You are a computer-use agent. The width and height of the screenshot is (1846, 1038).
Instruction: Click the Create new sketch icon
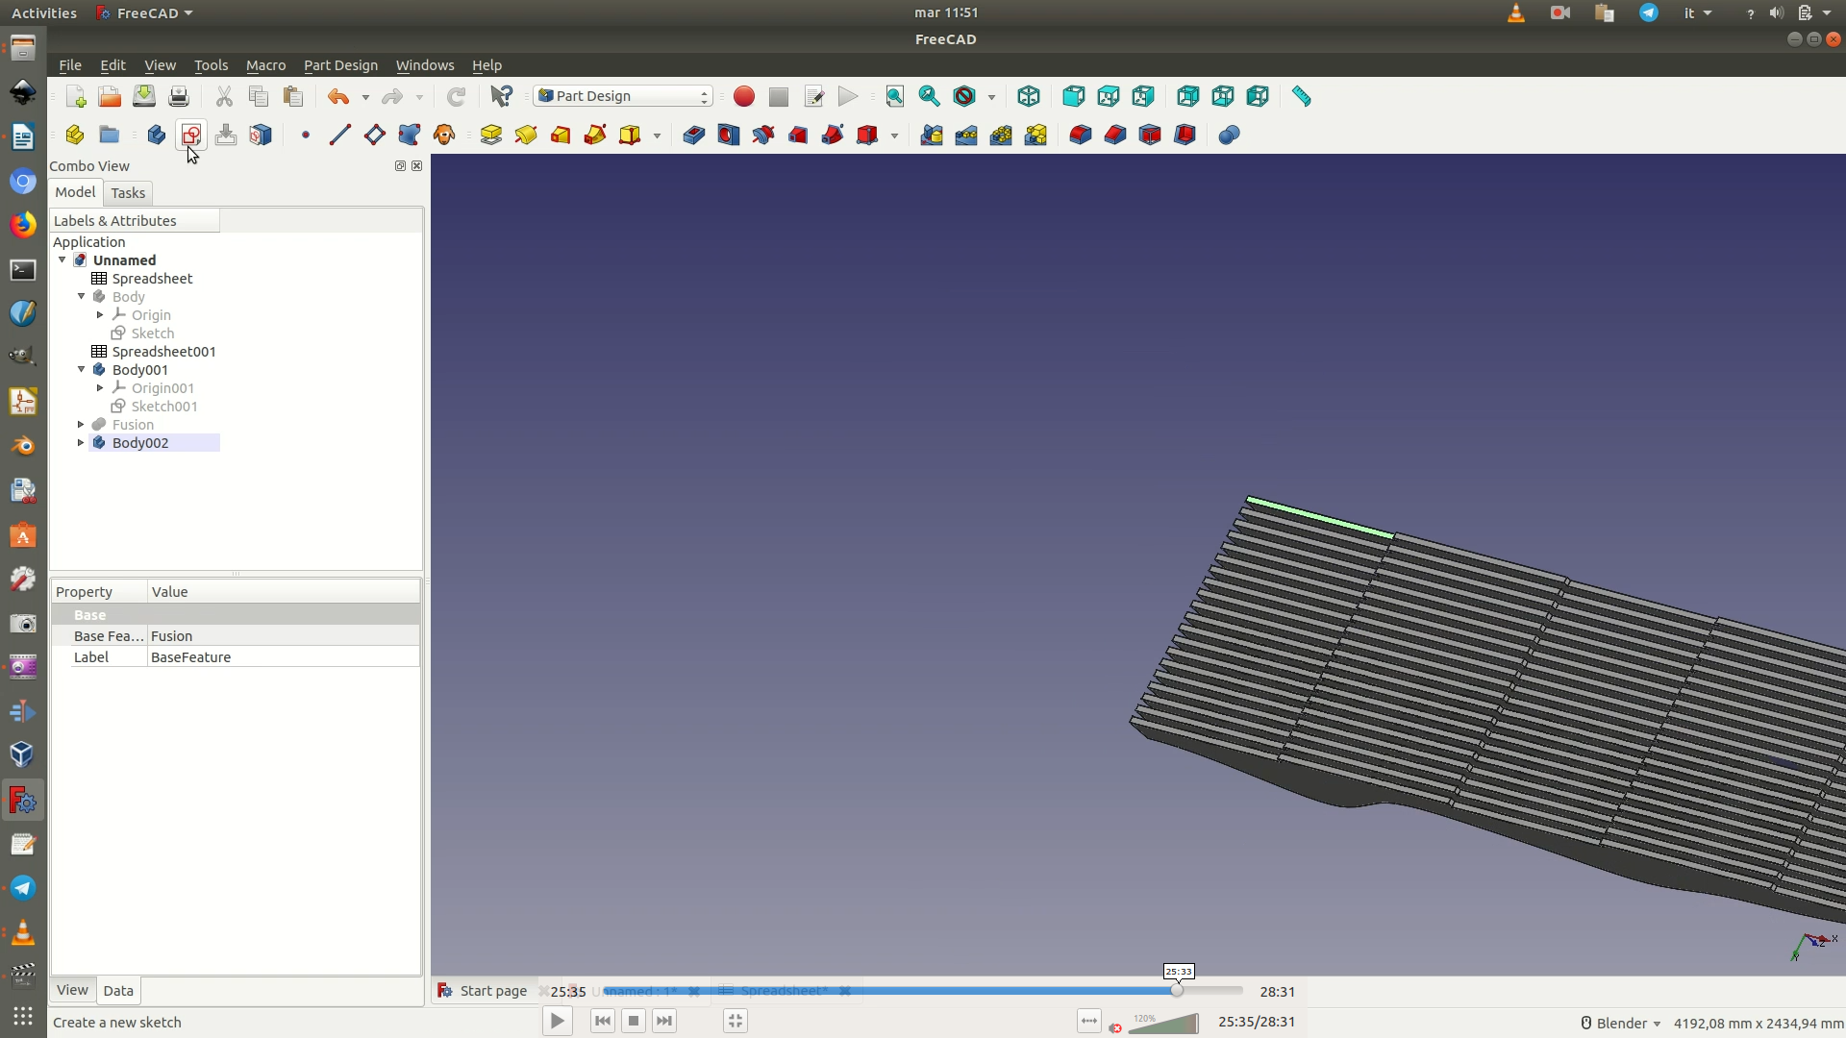coord(191,135)
